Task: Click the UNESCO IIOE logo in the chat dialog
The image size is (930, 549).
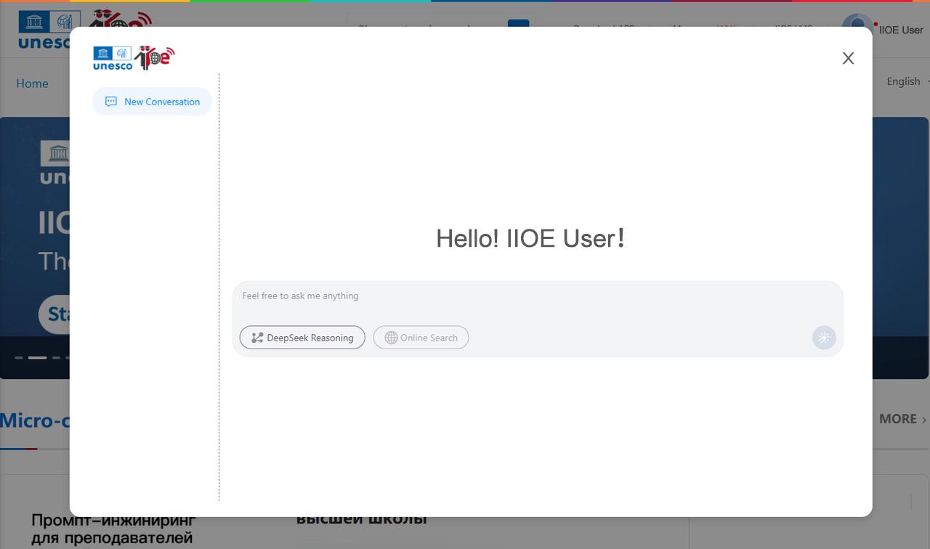Action: pos(134,57)
